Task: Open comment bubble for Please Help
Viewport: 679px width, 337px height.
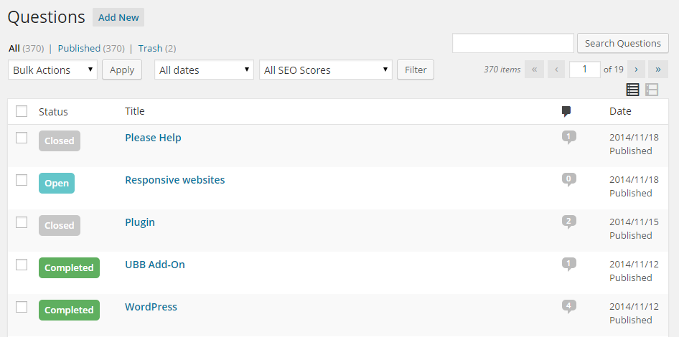Action: click(568, 137)
